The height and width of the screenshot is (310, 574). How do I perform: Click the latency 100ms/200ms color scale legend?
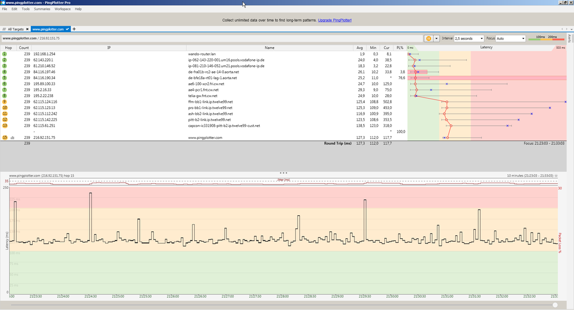546,38
